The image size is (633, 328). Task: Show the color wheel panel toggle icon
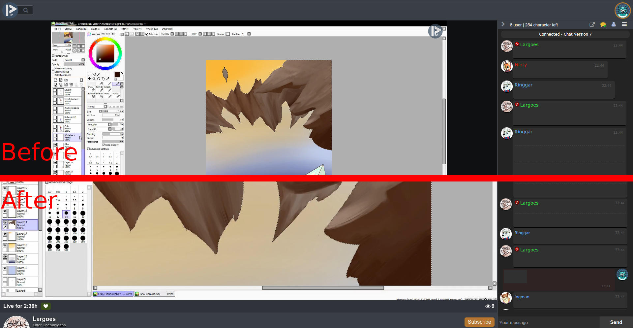(89, 34)
